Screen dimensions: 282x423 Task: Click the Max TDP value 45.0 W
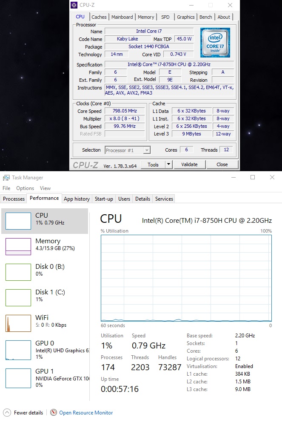tap(184, 39)
